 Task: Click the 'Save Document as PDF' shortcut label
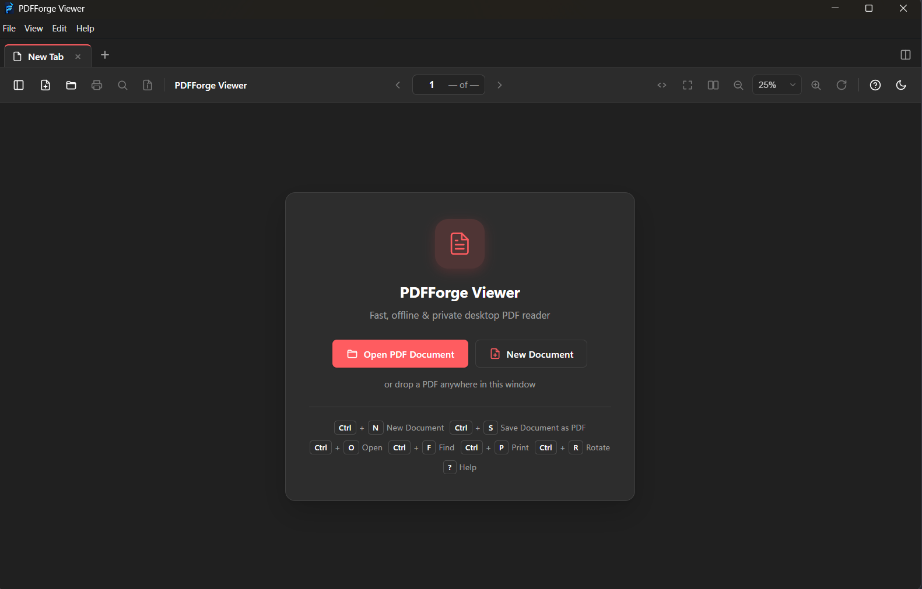pyautogui.click(x=543, y=428)
